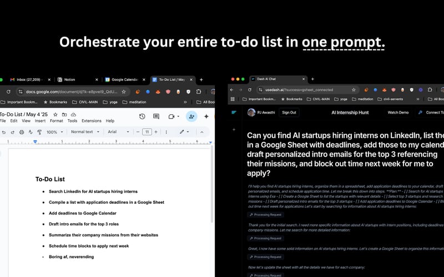The height and width of the screenshot is (277, 444).
Task: Open the Extensions menu in Google Docs
Action: coord(92,121)
